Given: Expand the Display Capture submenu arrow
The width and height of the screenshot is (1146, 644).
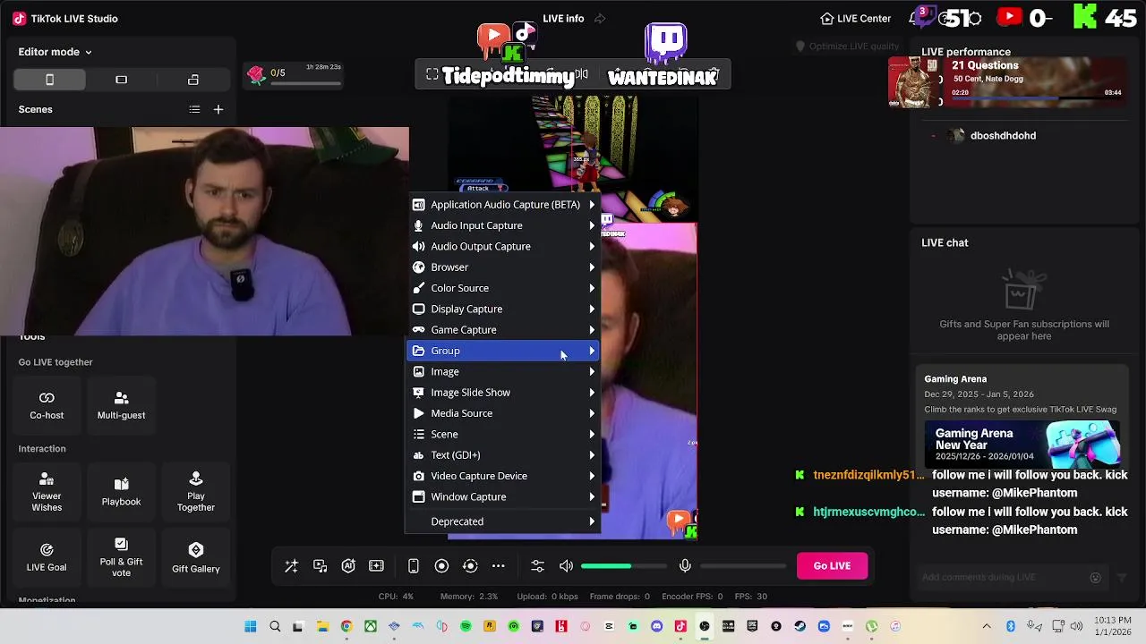Looking at the screenshot, I should pyautogui.click(x=592, y=309).
